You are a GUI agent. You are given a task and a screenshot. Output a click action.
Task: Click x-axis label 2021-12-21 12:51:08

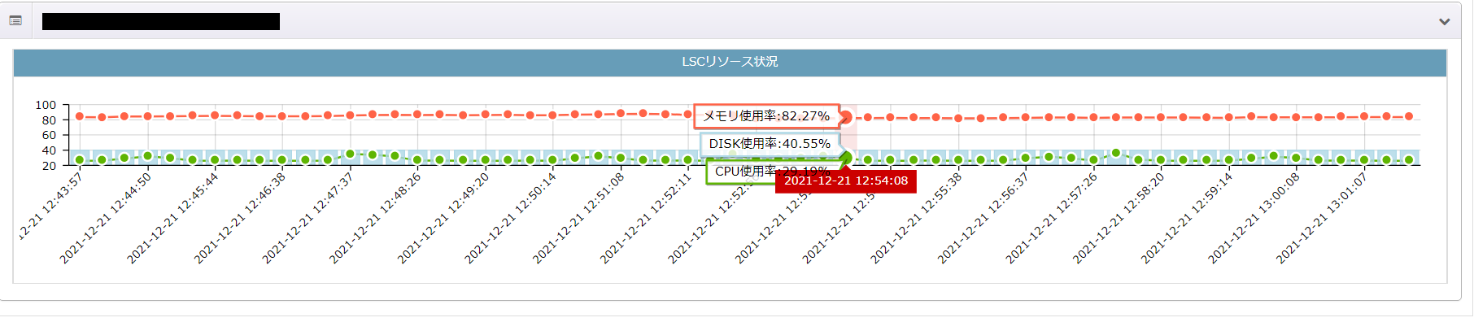(x=578, y=218)
